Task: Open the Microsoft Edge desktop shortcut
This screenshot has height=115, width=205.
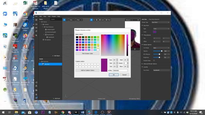Action: (25, 27)
